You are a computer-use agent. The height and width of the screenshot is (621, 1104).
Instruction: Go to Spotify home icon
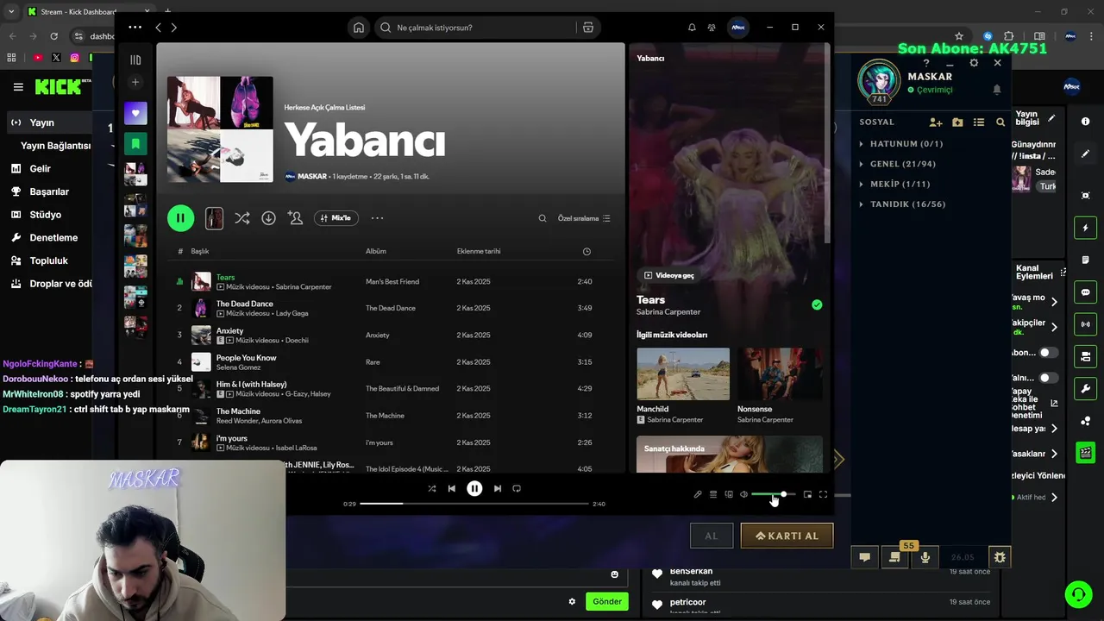click(359, 28)
